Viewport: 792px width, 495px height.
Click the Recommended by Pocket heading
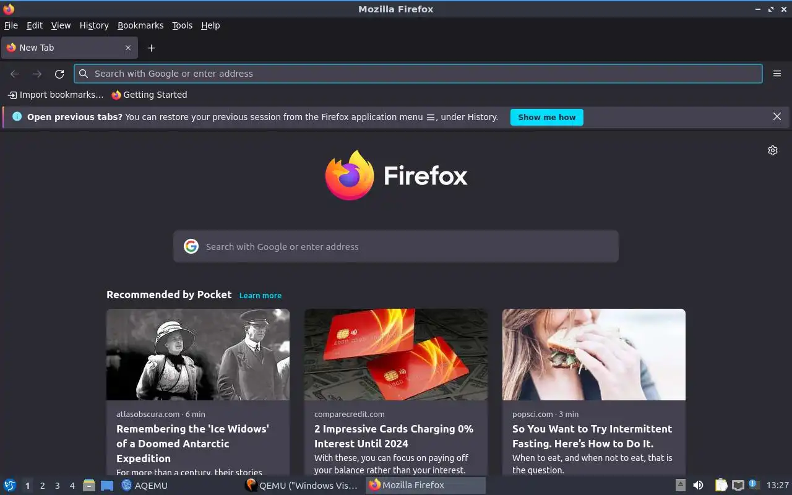click(x=169, y=295)
